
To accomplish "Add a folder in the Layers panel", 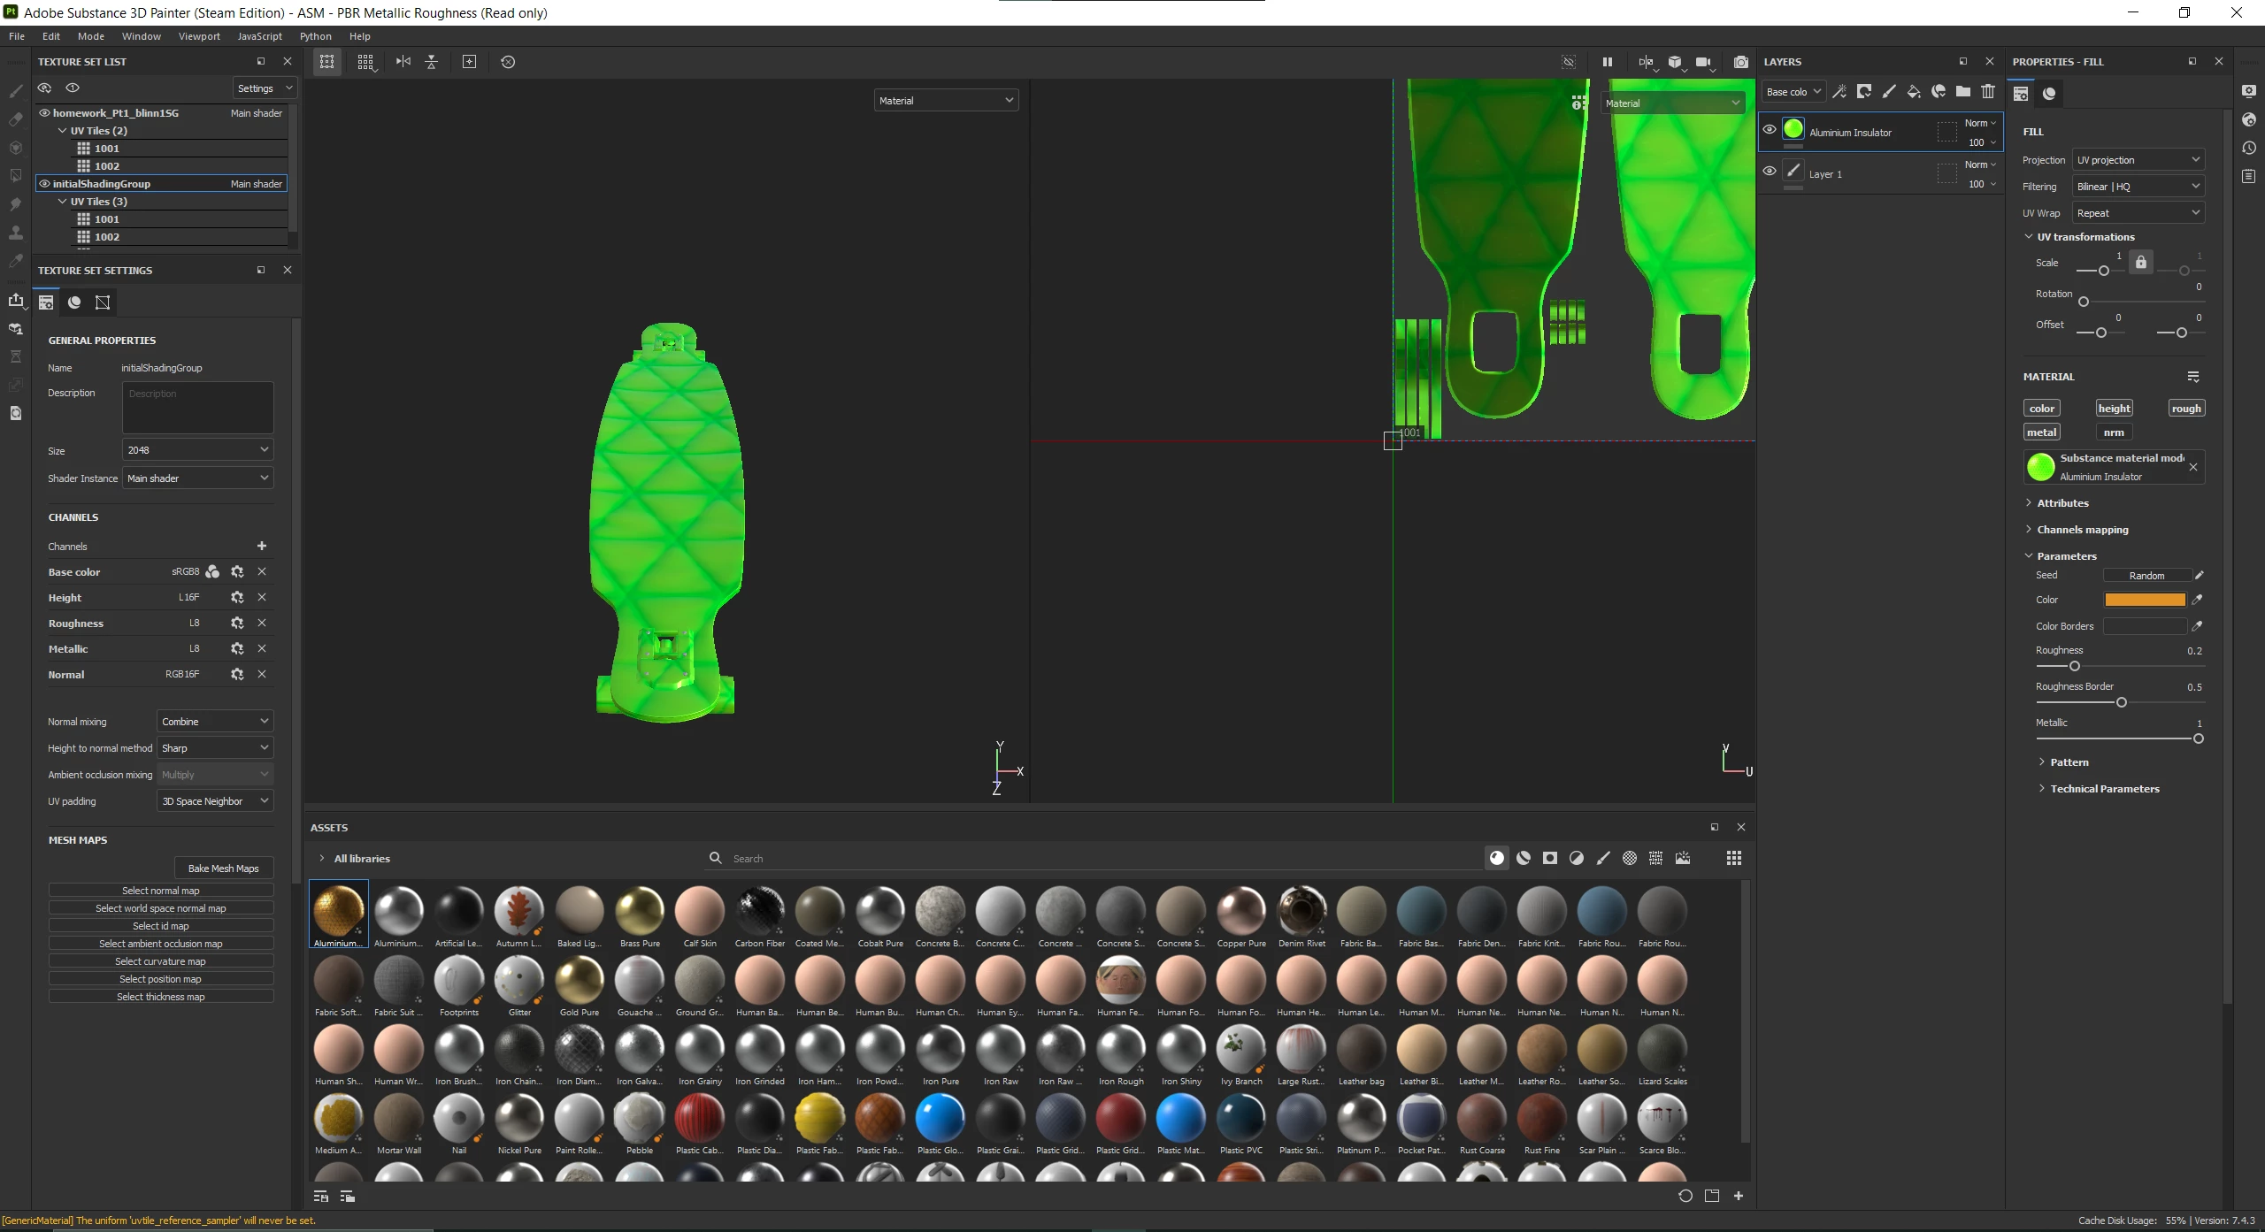I will pos(1963,92).
